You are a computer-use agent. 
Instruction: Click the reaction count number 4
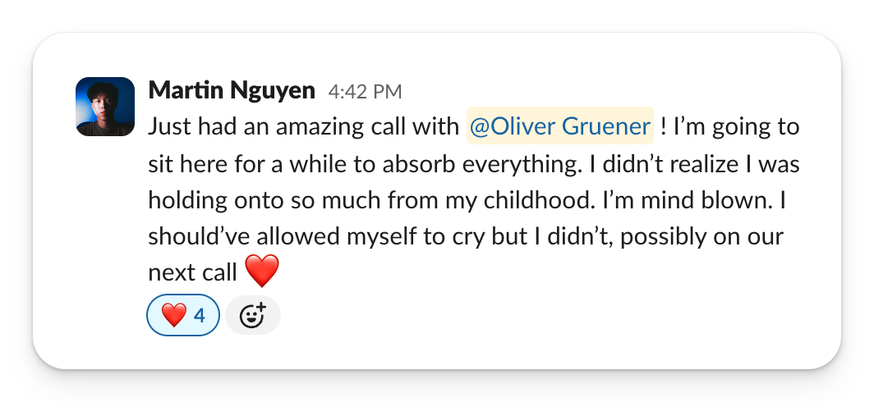[200, 315]
